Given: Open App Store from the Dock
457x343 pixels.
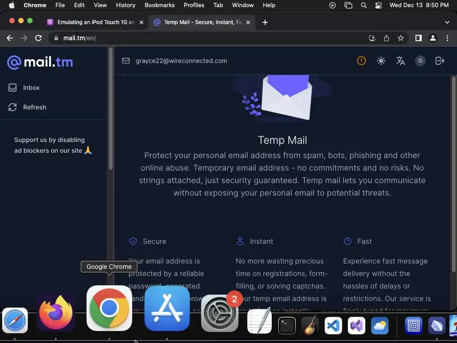Looking at the screenshot, I should 167,308.
